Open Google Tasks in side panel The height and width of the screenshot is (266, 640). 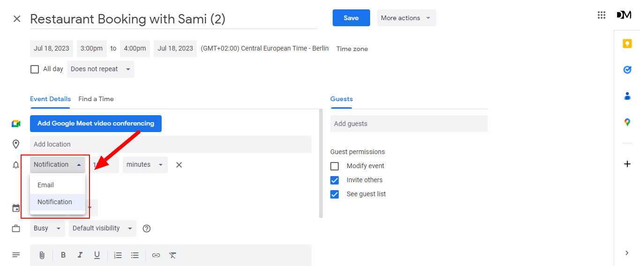(x=627, y=70)
